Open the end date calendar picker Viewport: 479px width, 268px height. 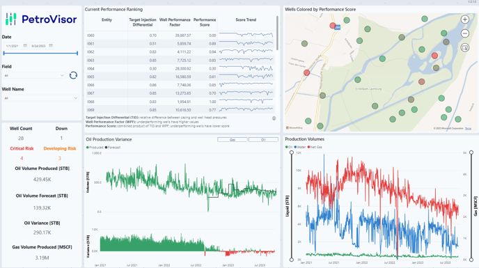click(51, 45)
